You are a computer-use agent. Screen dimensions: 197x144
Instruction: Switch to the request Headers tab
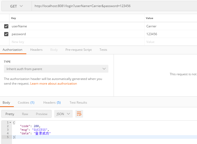(36, 50)
